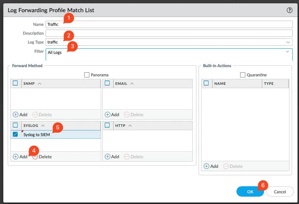The height and width of the screenshot is (204, 299).
Task: Enable the Quarantine checkbox
Action: [x=243, y=75]
